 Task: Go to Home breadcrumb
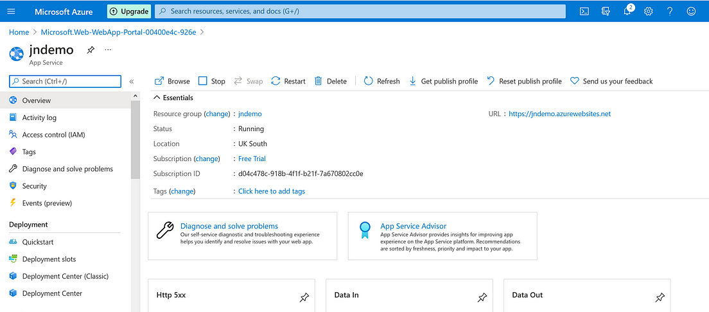[19, 32]
